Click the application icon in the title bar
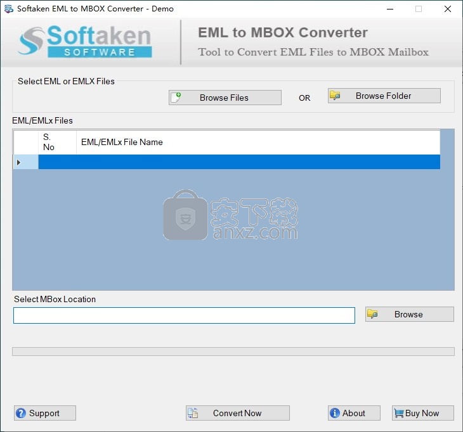 click(x=9, y=9)
